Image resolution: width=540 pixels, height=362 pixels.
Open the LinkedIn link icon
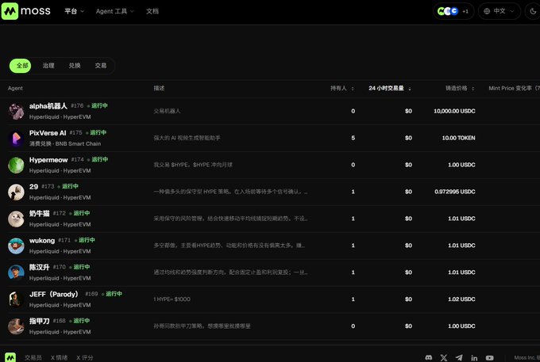coord(474,357)
